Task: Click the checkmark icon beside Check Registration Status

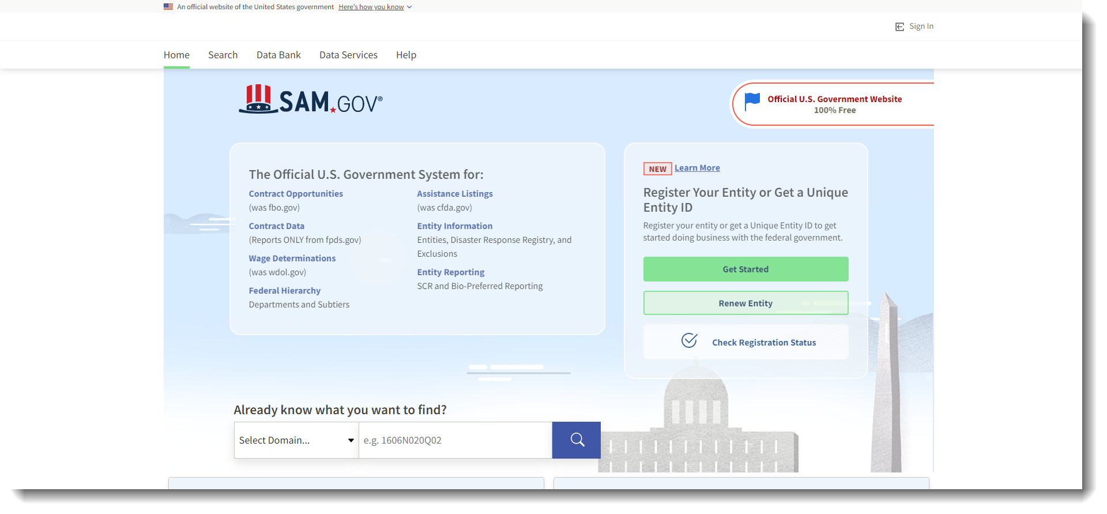Action: [690, 340]
